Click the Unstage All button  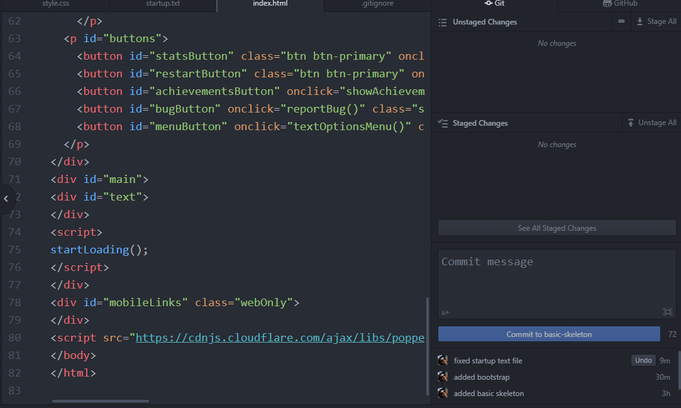[x=652, y=123]
